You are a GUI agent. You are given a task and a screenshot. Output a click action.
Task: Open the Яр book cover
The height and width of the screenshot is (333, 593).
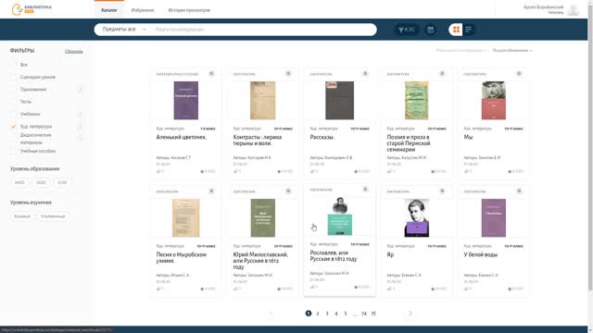click(417, 218)
